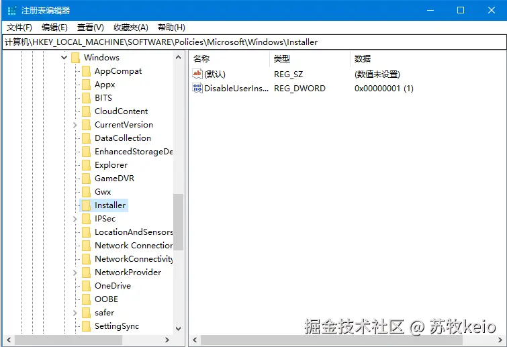This screenshot has width=507, height=347.
Task: Click the Windows folder icon
Action: tap(76, 58)
